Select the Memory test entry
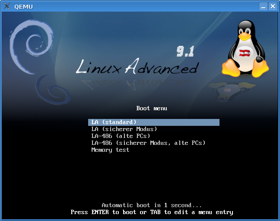 pyautogui.click(x=110, y=150)
